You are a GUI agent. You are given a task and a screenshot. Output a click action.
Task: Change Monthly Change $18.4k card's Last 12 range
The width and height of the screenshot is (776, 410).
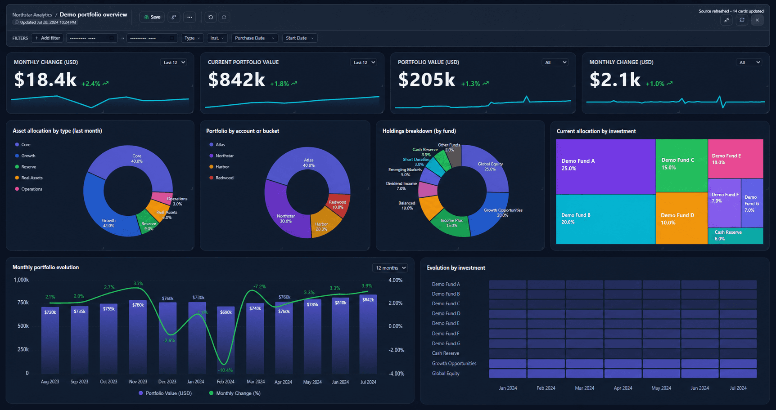pos(174,62)
